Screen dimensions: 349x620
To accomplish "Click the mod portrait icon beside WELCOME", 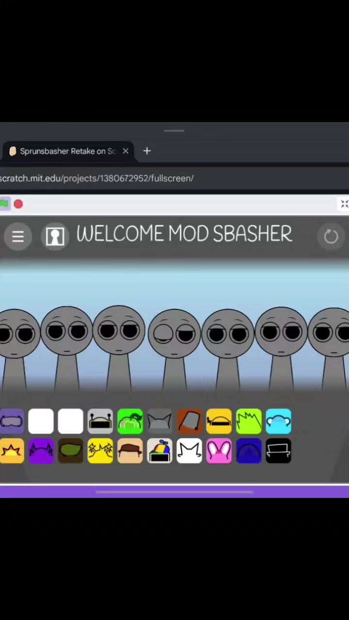I will point(55,236).
